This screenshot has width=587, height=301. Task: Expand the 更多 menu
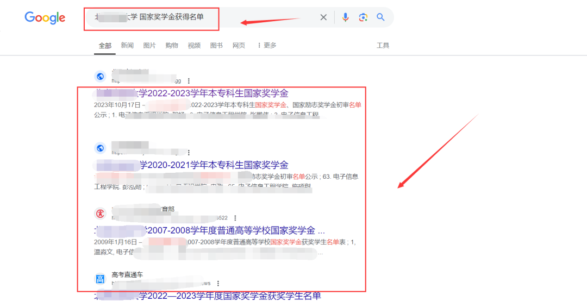267,45
